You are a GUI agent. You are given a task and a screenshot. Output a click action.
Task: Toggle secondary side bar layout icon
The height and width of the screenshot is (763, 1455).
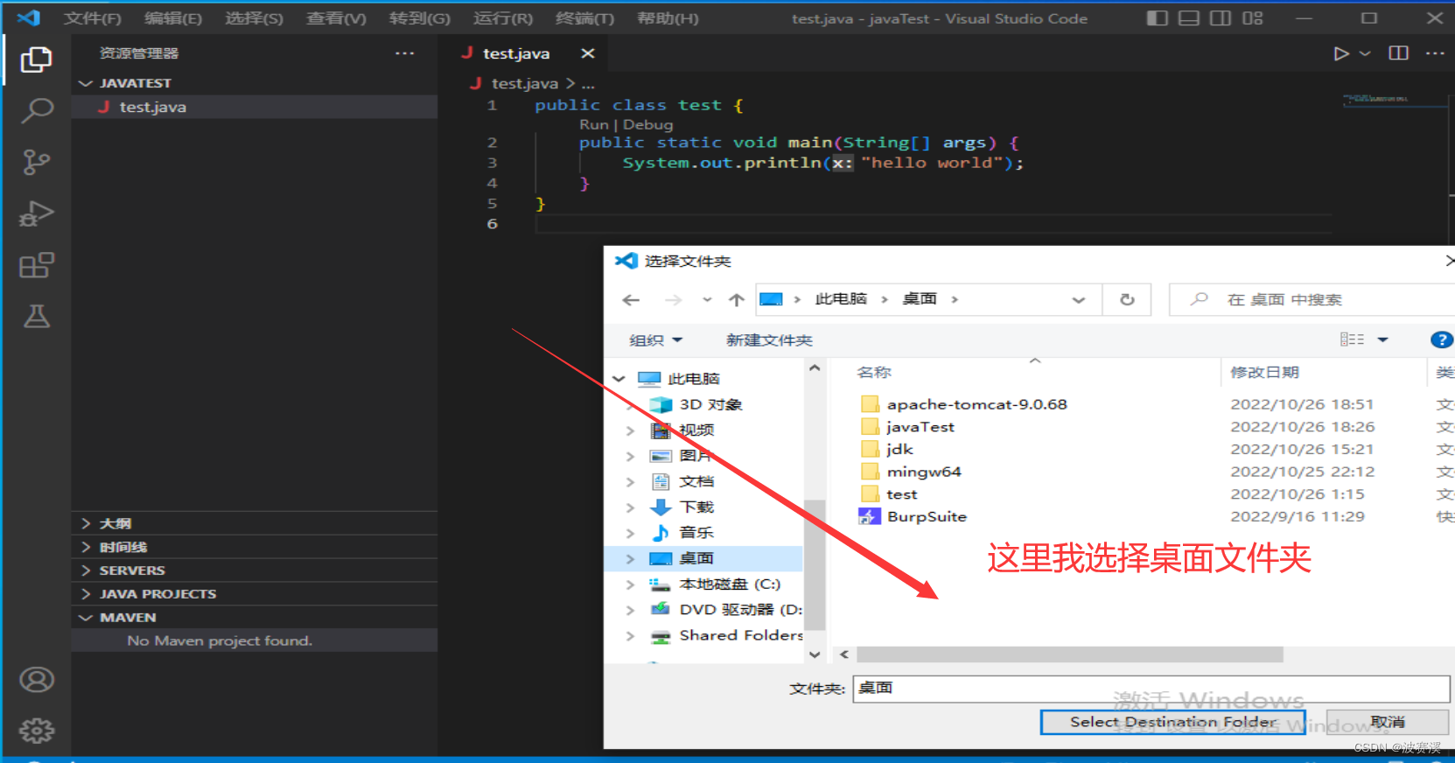coord(1220,18)
